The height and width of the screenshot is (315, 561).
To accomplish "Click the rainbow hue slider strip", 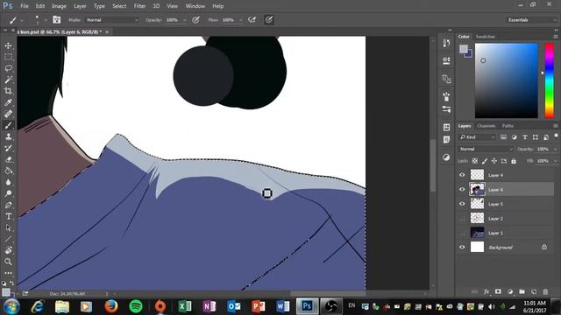I will 550,80.
